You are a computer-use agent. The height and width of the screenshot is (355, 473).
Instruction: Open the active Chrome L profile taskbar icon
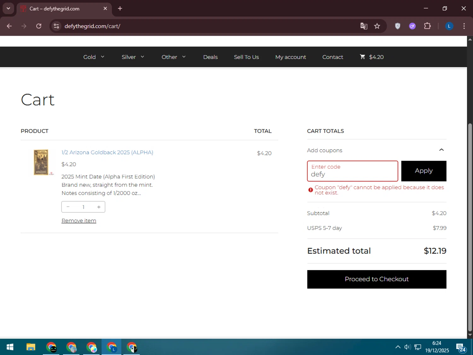112,347
